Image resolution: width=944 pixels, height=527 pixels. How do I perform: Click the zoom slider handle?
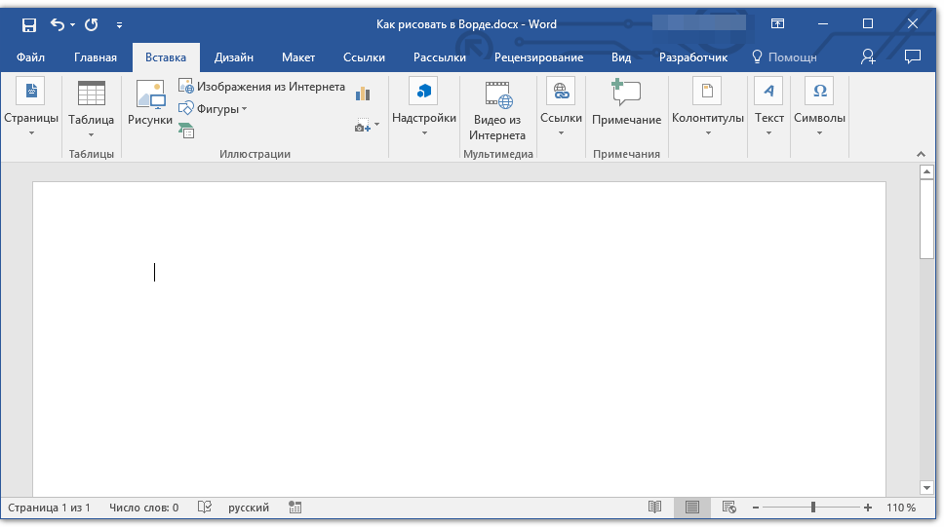click(x=813, y=508)
